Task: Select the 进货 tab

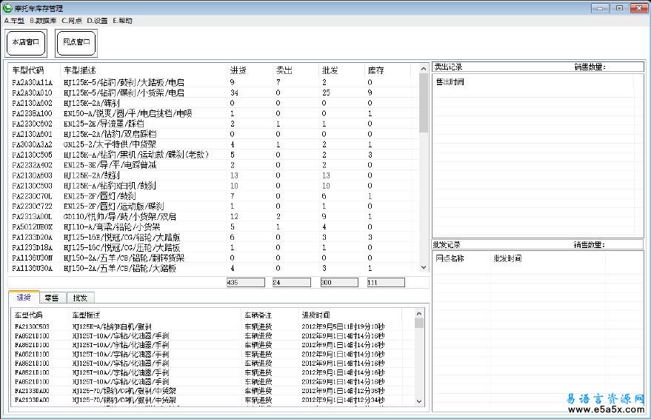Action: [x=24, y=298]
